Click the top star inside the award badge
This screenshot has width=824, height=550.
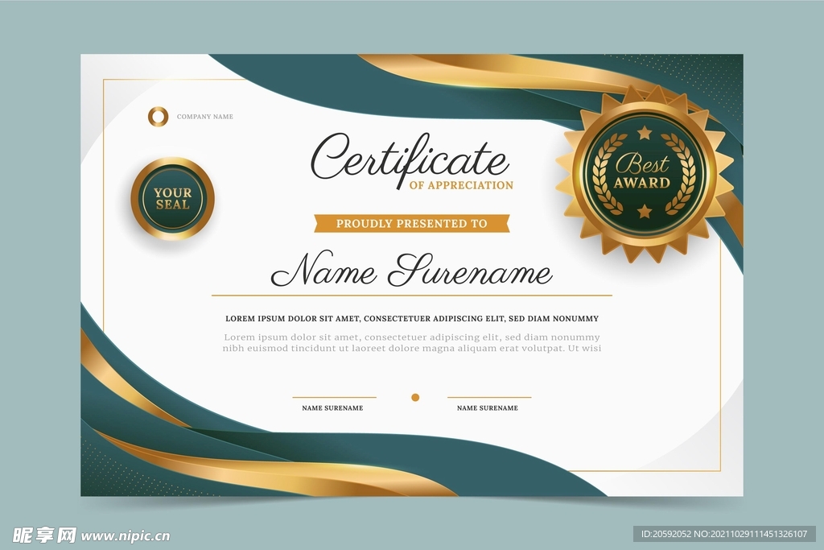click(x=644, y=133)
